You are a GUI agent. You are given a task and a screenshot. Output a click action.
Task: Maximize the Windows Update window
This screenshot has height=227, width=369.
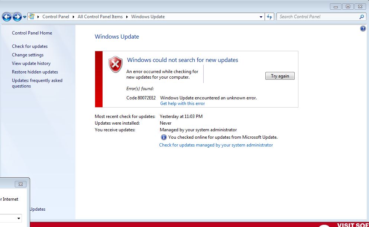348,7
